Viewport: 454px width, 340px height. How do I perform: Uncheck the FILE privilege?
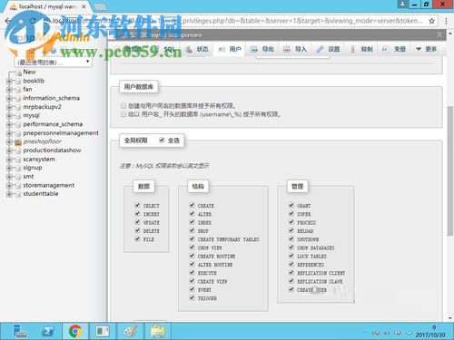(x=137, y=239)
